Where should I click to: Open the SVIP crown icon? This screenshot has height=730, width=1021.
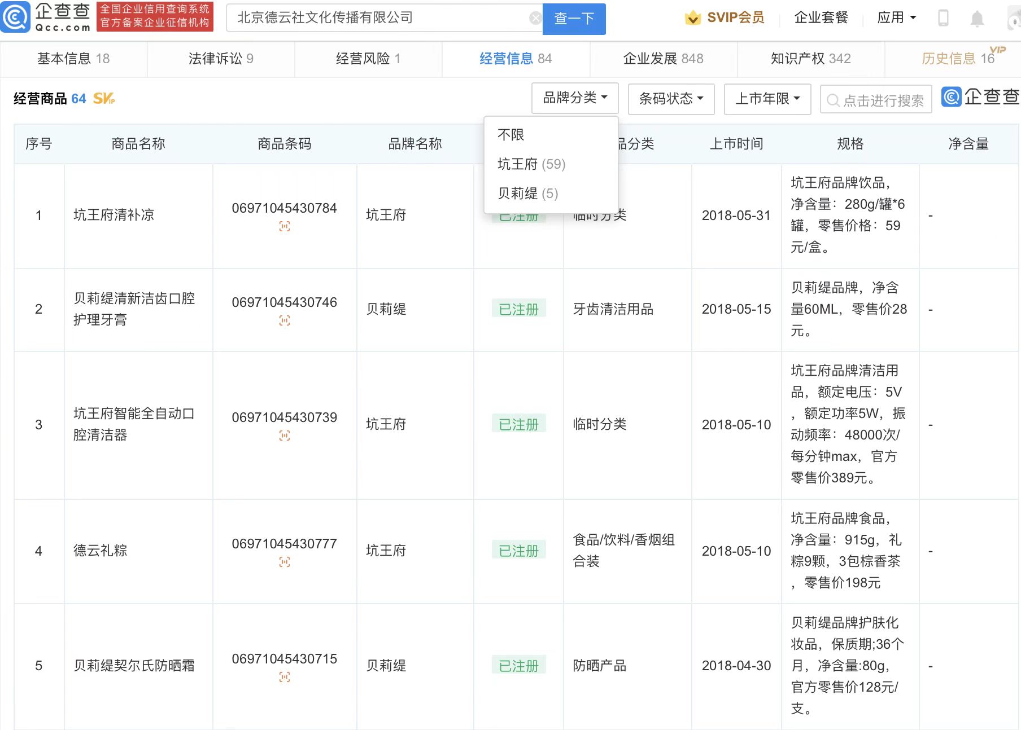coord(693,18)
